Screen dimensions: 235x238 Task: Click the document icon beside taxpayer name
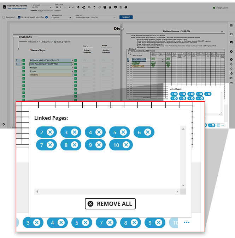coord(5,7)
